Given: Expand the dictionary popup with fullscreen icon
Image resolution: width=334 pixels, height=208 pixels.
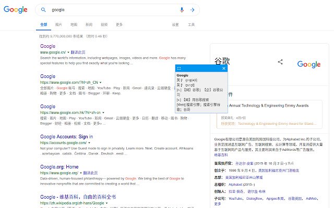Looking at the screenshot, I should [179, 68].
